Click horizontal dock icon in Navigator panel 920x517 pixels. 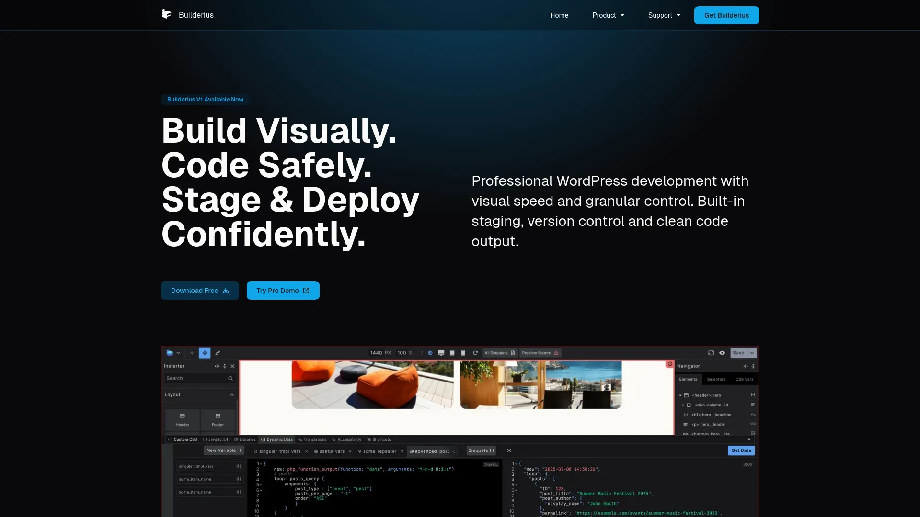point(746,366)
